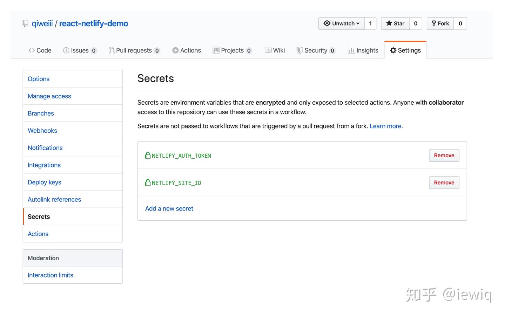505x317 pixels.
Task: Click the Wiki book icon
Action: click(x=268, y=50)
